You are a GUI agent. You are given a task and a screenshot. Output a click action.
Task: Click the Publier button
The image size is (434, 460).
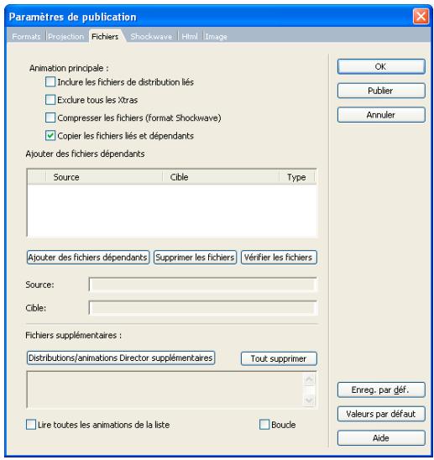(x=381, y=91)
